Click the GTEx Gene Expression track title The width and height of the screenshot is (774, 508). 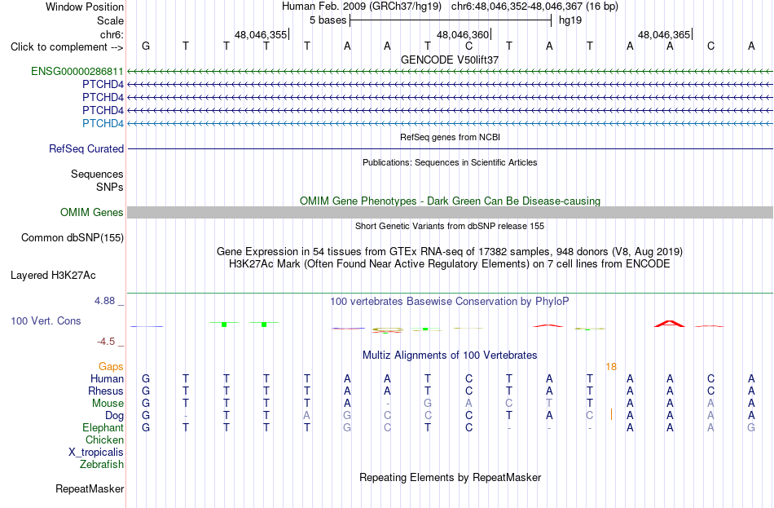(x=450, y=251)
